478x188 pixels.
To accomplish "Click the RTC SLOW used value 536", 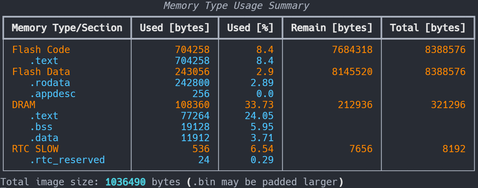I will click(x=201, y=149).
